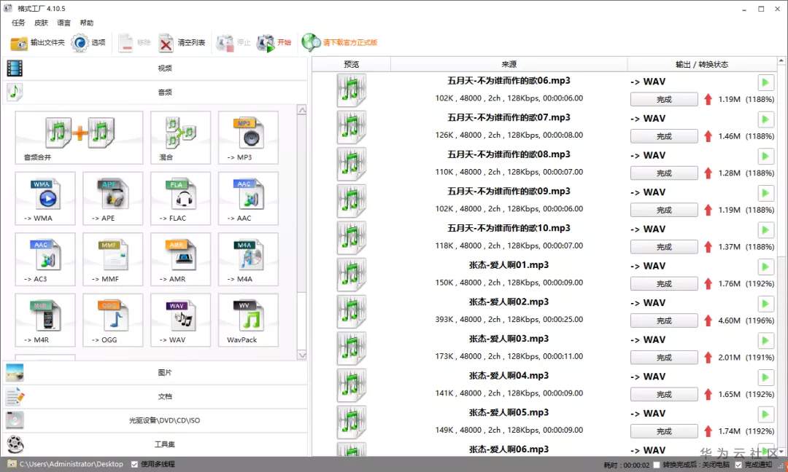The image size is (788, 472).
Task: Click the 来源 column header
Action: (509, 64)
